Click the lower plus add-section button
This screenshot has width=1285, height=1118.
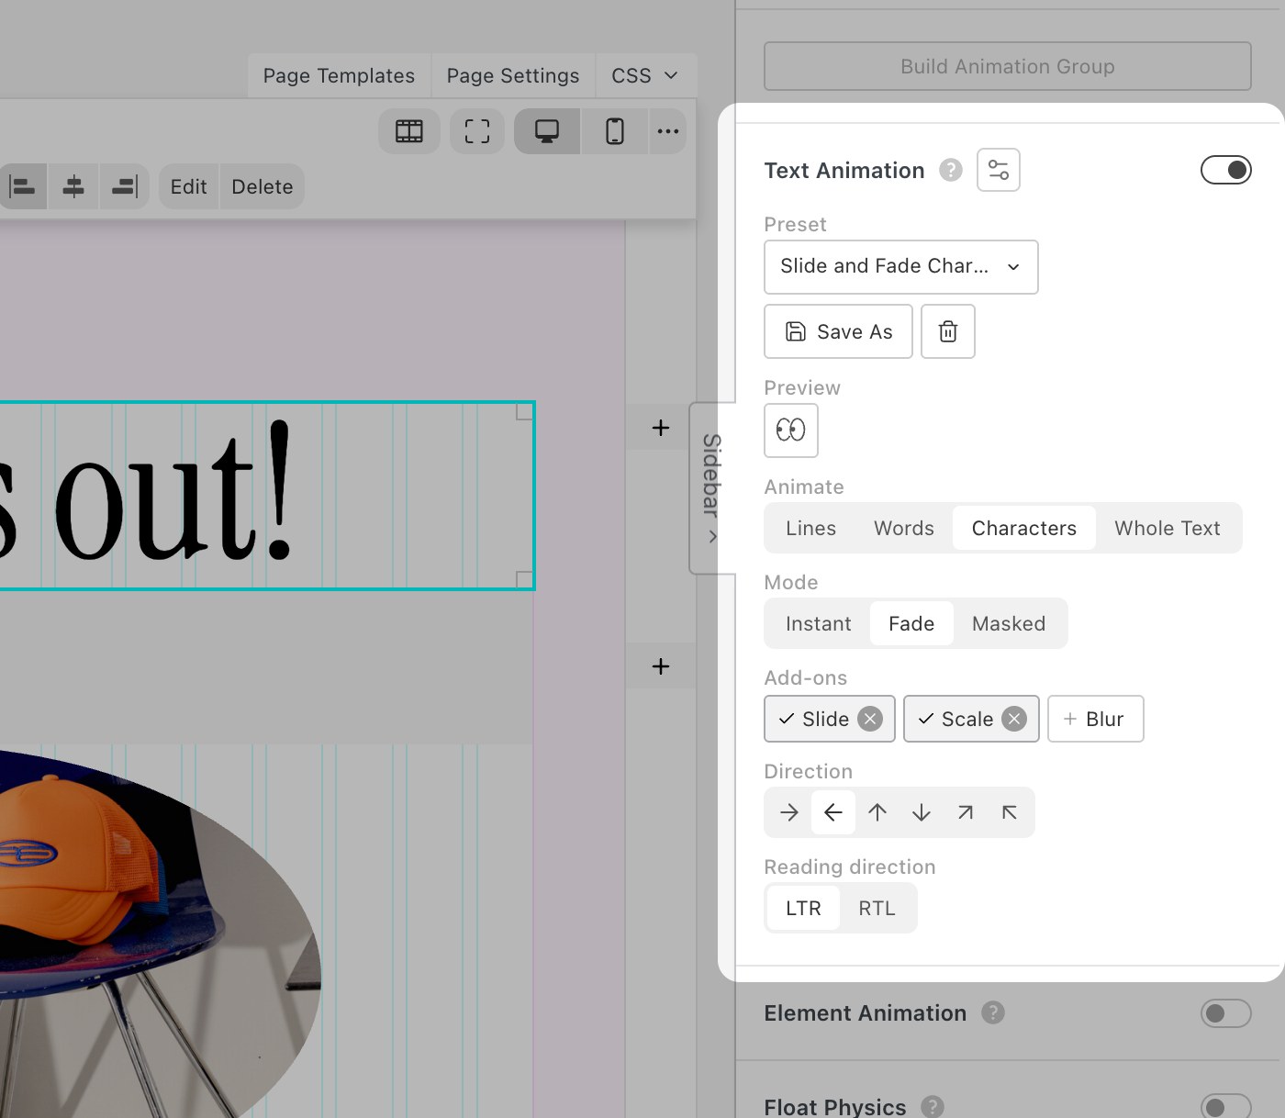(661, 666)
